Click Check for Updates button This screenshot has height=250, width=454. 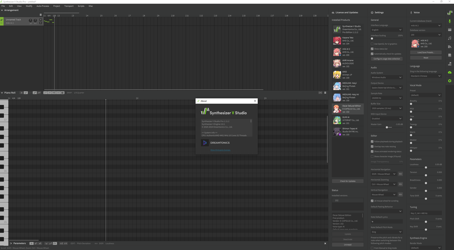[348, 181]
